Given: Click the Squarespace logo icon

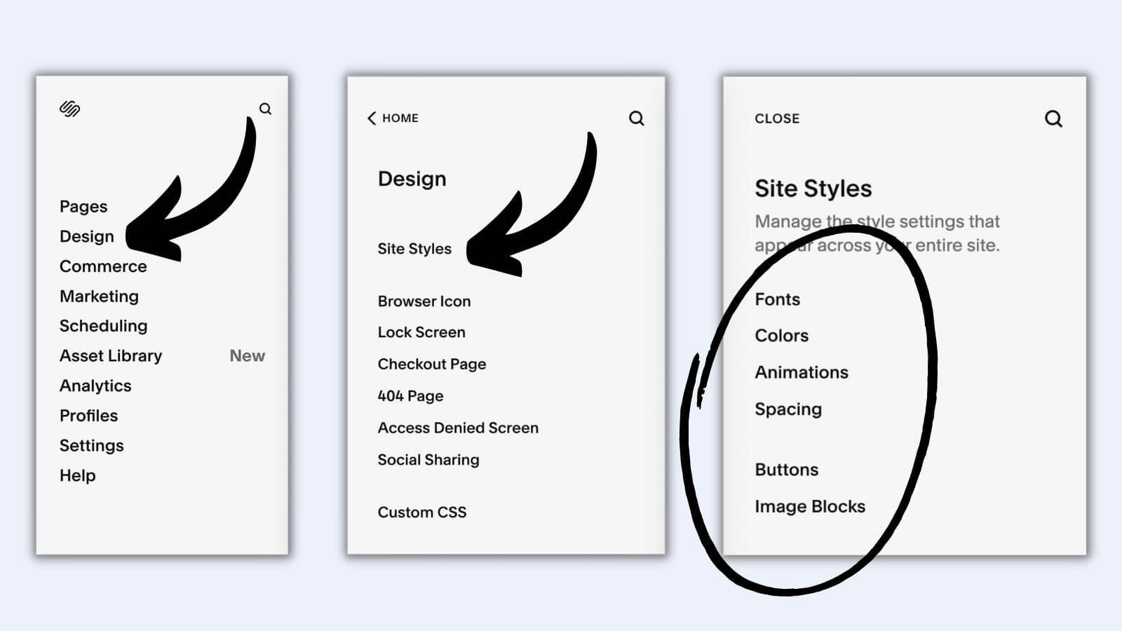Looking at the screenshot, I should click(x=69, y=109).
